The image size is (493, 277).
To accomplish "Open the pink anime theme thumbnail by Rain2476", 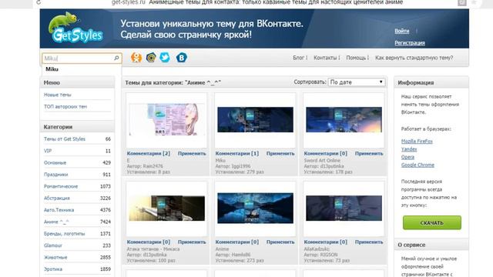I will click(166, 120).
